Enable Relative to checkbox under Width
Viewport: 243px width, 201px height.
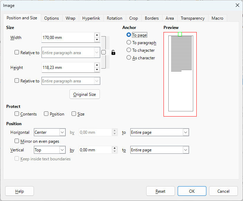(17, 52)
